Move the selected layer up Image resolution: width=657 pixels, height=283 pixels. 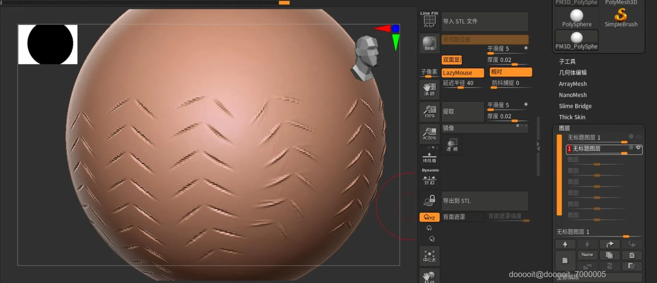point(565,244)
